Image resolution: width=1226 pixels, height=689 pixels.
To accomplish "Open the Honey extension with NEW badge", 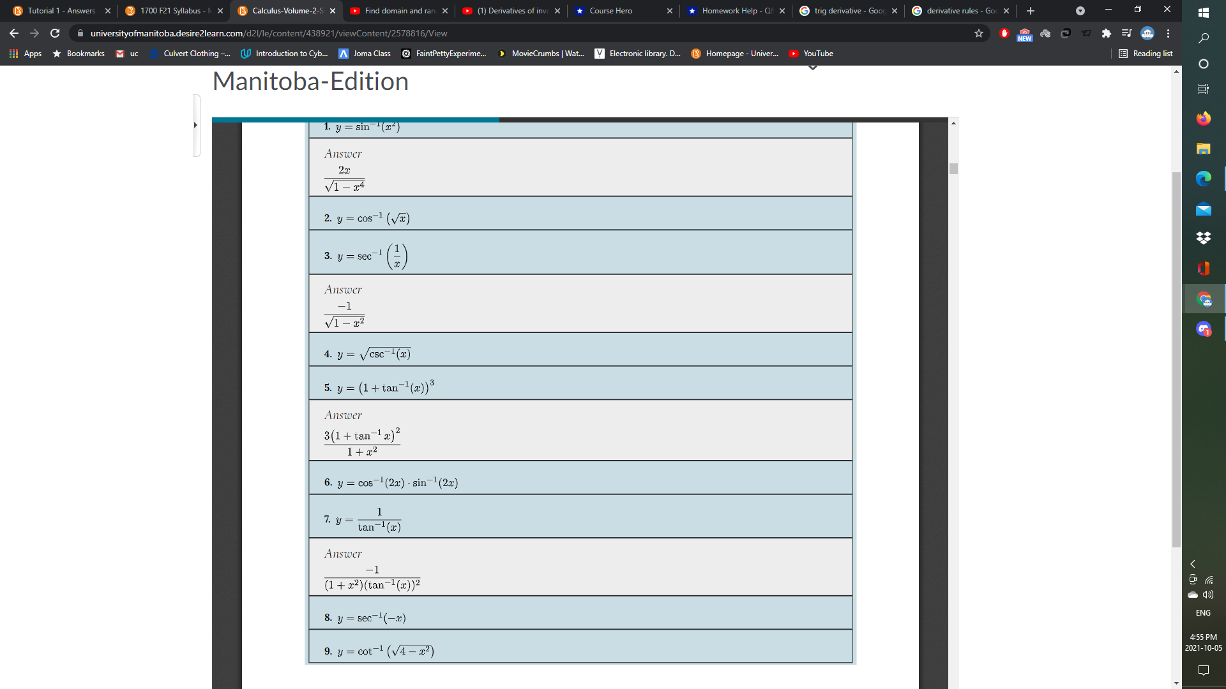I will click(x=1024, y=33).
